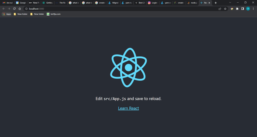Open a new browser tab
Image resolution: width=257 pixels, height=137 pixels.
tap(216, 3)
